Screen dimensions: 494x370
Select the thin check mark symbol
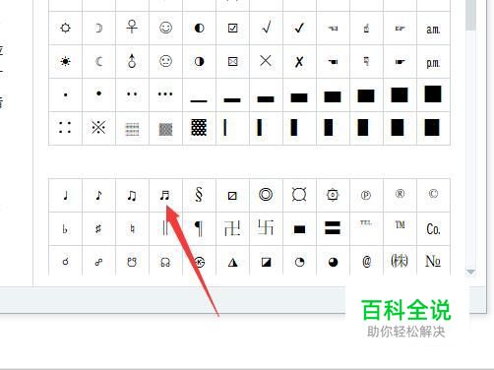click(x=267, y=28)
